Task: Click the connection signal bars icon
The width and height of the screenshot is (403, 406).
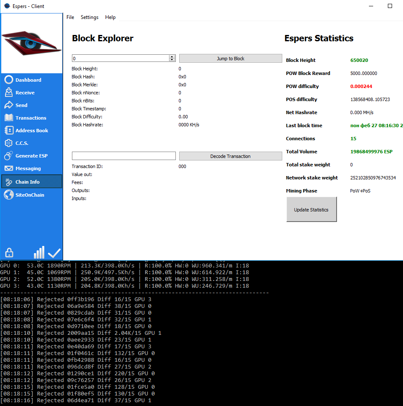Action: (39, 252)
